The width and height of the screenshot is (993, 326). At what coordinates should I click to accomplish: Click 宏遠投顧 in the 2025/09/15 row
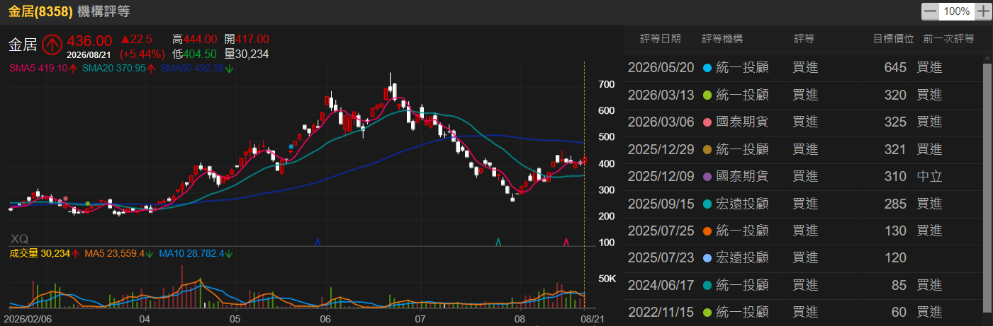pyautogui.click(x=742, y=204)
